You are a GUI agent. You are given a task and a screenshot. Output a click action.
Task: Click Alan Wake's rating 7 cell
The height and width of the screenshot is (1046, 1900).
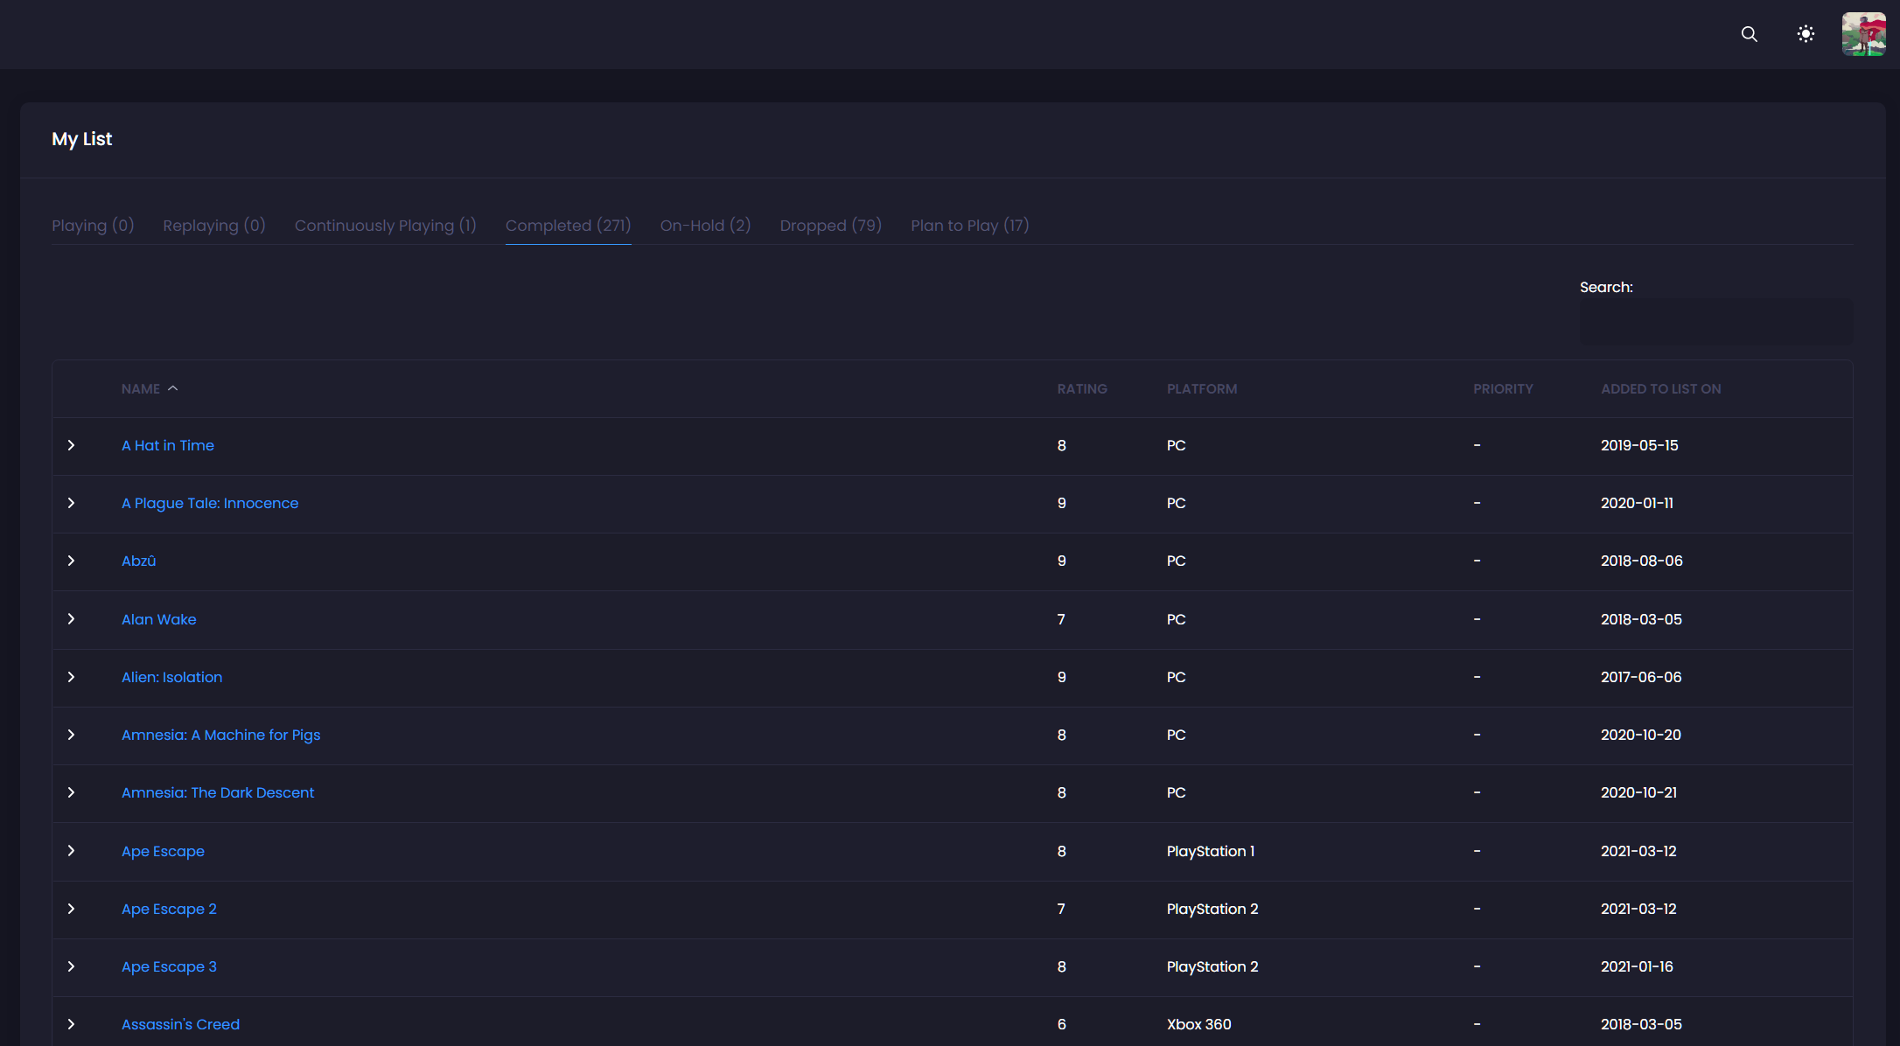(x=1061, y=619)
